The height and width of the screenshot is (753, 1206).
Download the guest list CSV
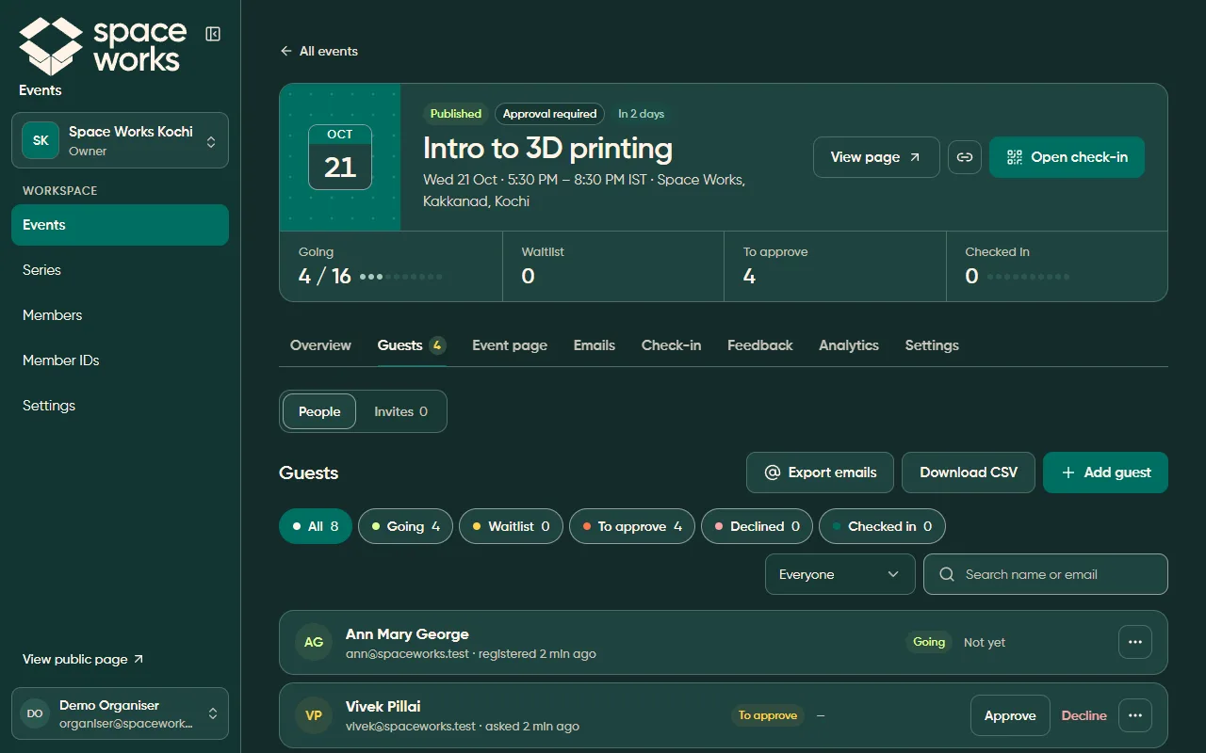pos(969,473)
